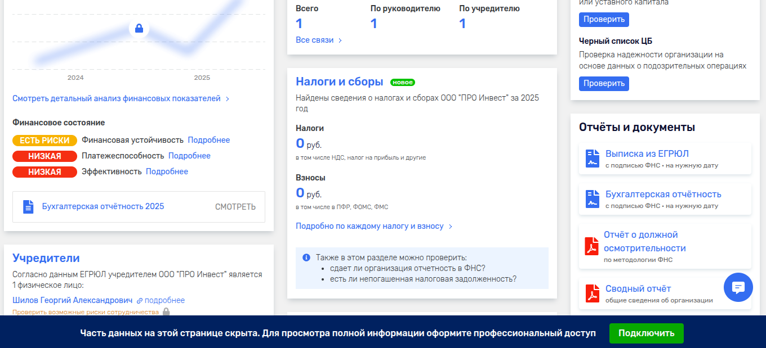The image size is (766, 348).
Task: Click the PDF icon for Отчёт о должной осмотрительности
Action: [x=591, y=246]
